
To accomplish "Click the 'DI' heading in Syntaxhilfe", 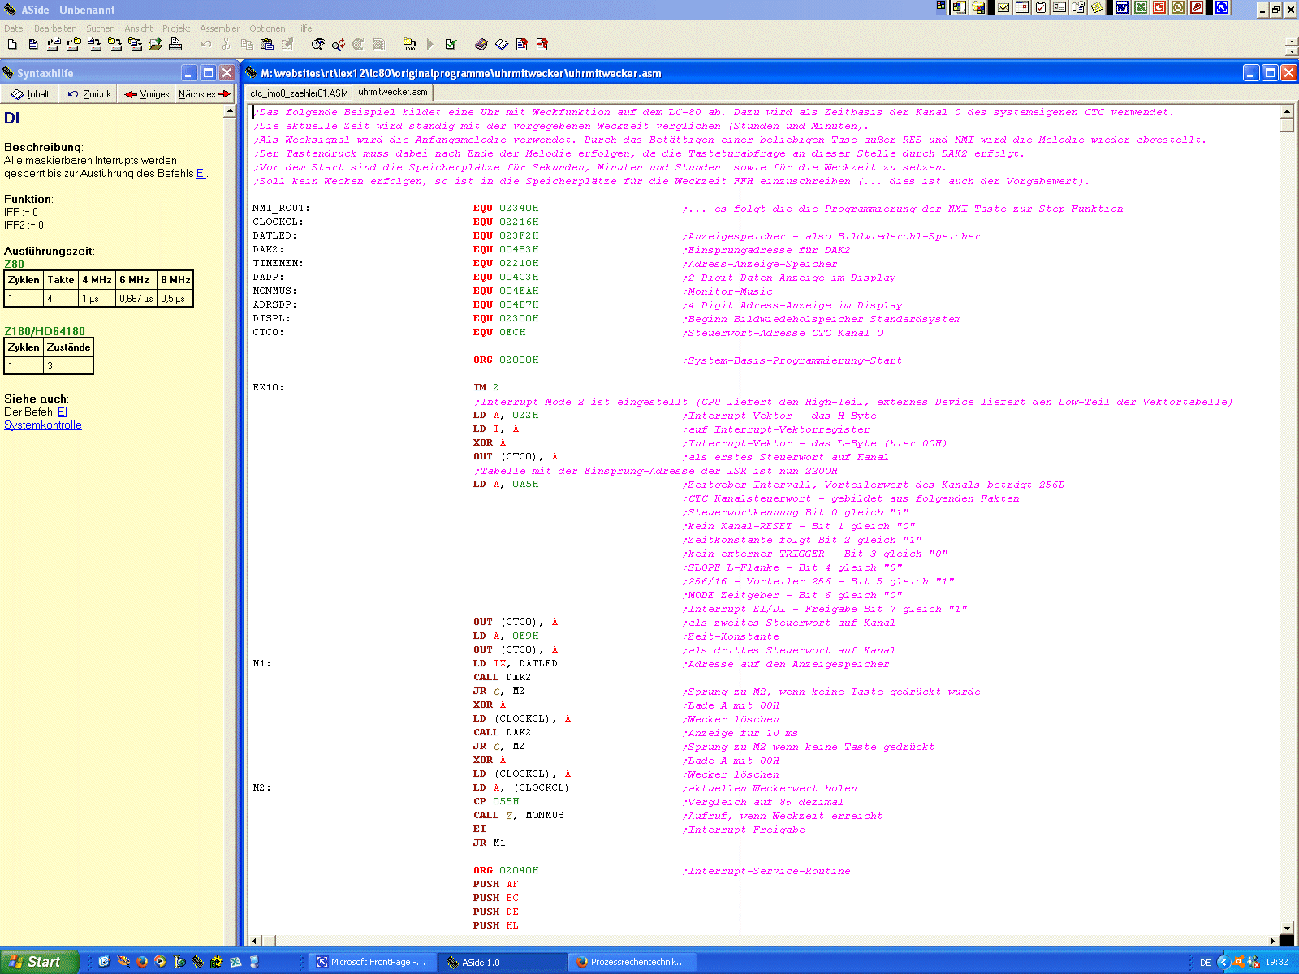I will pyautogui.click(x=11, y=118).
